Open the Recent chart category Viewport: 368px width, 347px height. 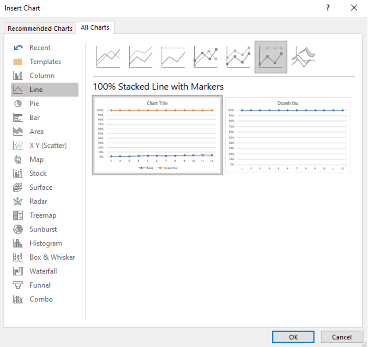click(x=45, y=48)
